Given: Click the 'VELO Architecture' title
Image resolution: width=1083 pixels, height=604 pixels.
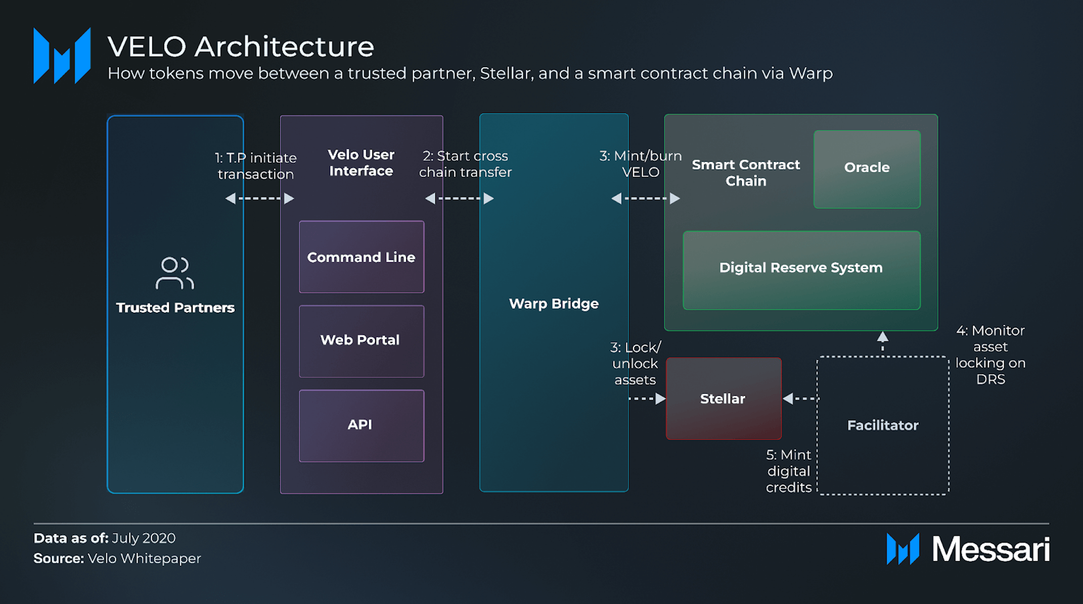Looking at the screenshot, I should tap(241, 46).
